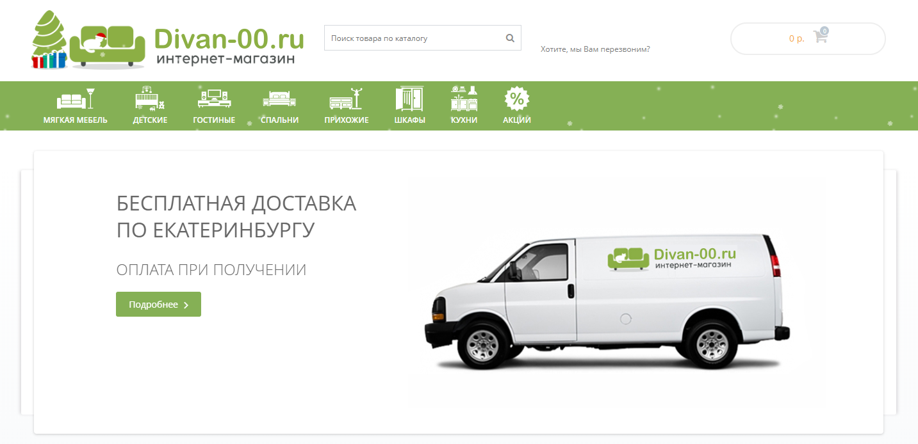Click the Бесплатная доставка по Екатеринбургу headline
The image size is (918, 444).
pos(236,216)
